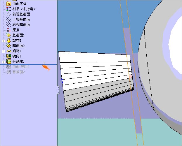Viewport: 182px width, 146px height.
Task: Expand the 放样5 feature node
Action: click(4, 41)
